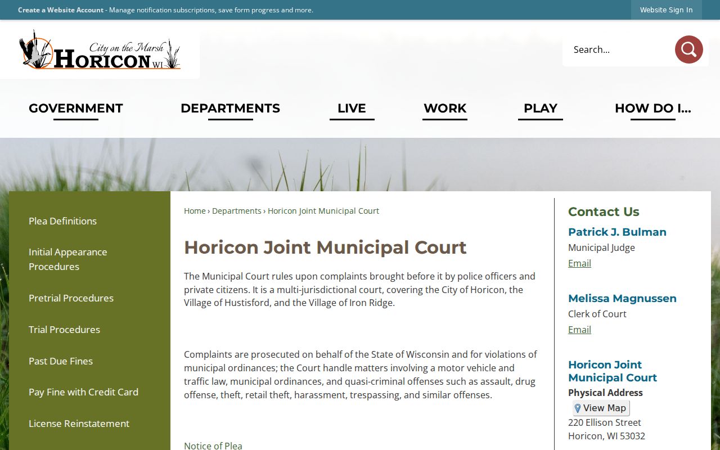
Task: Click the Horicon Joint Municipal Court page title
Action: (x=325, y=247)
